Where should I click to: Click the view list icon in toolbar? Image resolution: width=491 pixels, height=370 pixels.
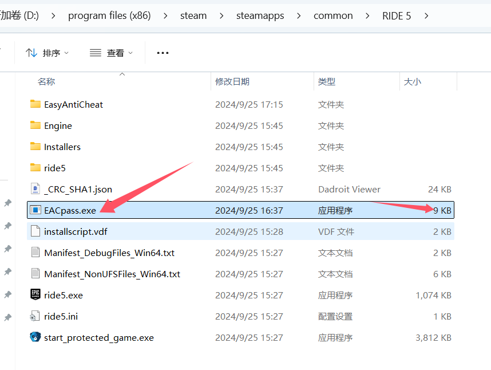(x=96, y=53)
